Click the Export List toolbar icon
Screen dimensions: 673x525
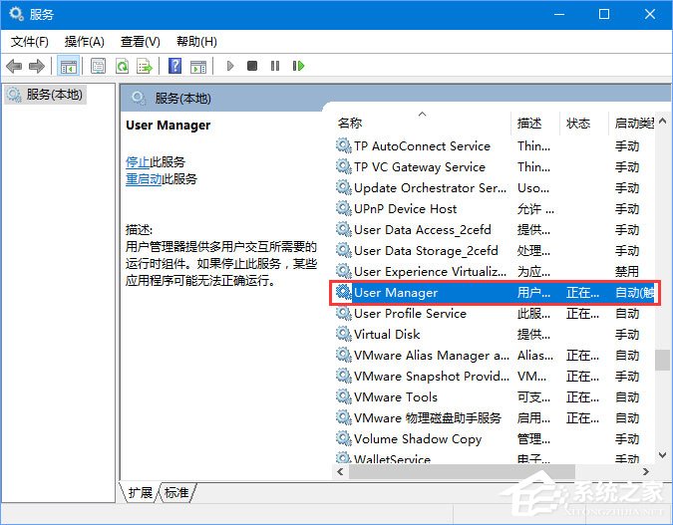click(x=145, y=66)
